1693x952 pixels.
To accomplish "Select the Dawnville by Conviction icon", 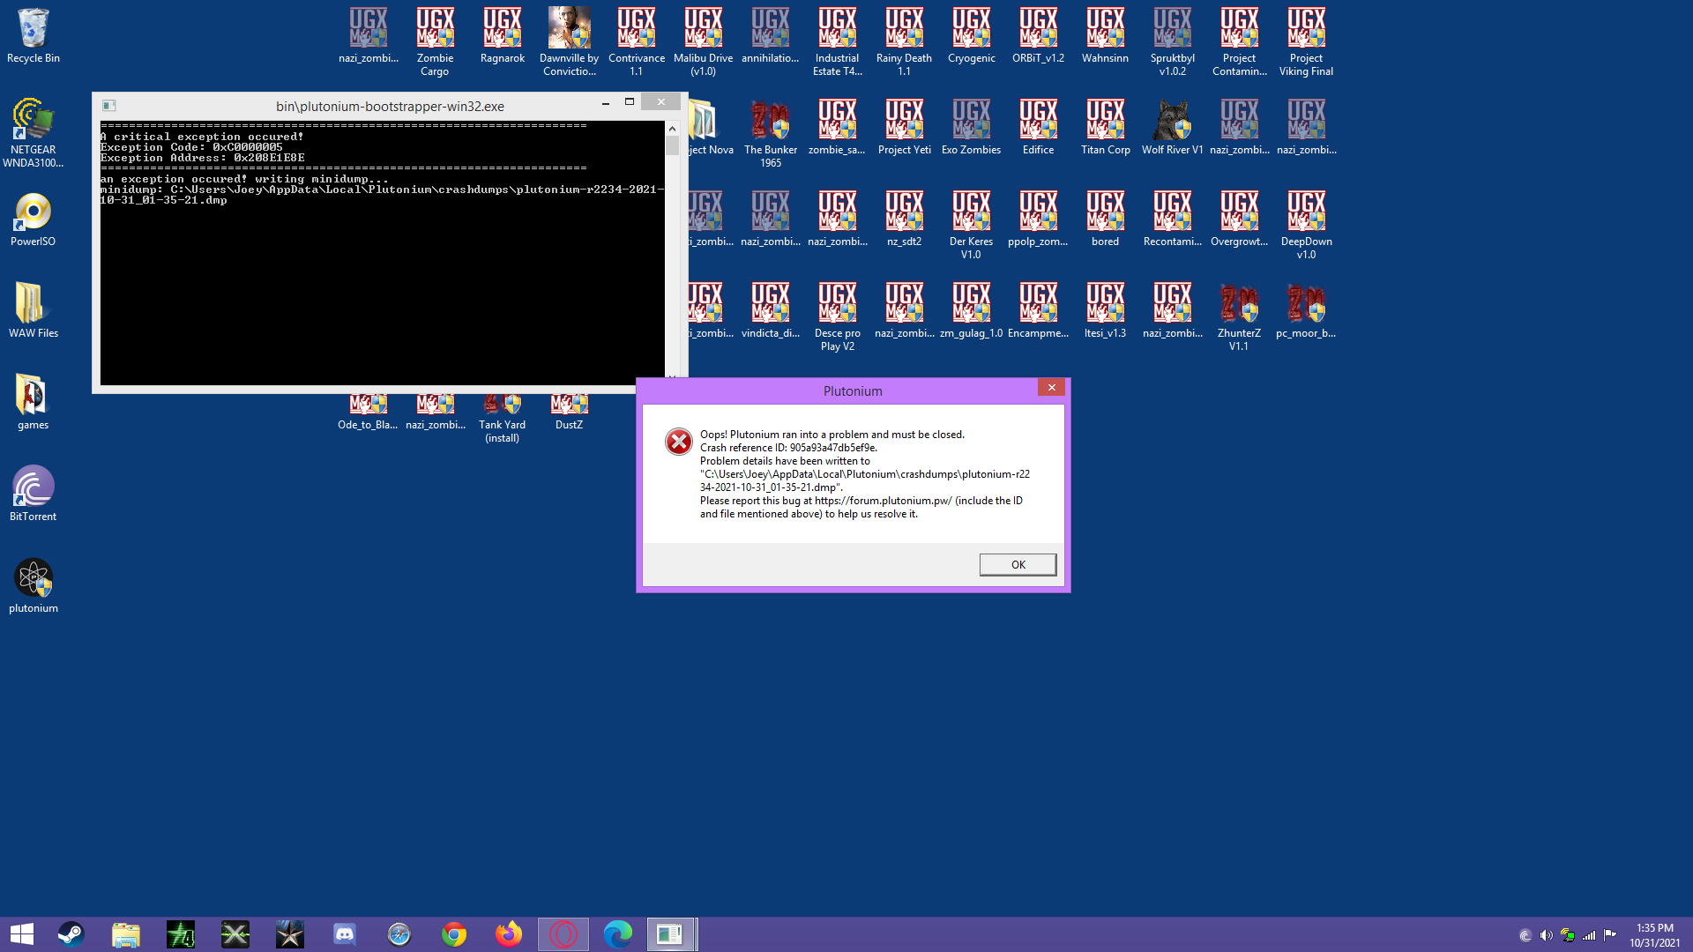I will (x=570, y=41).
